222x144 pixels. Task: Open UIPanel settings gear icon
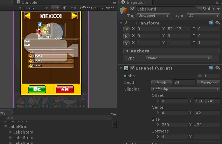[217, 68]
